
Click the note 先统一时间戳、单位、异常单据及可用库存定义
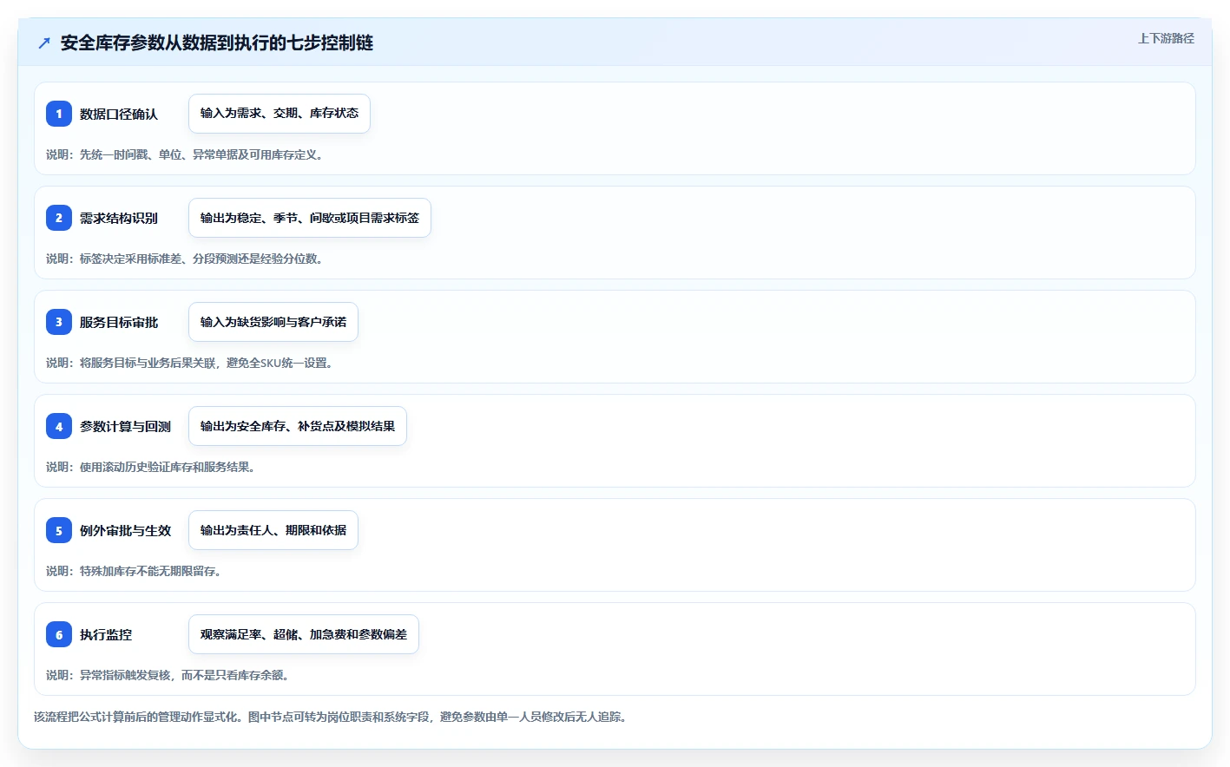pyautogui.click(x=187, y=154)
